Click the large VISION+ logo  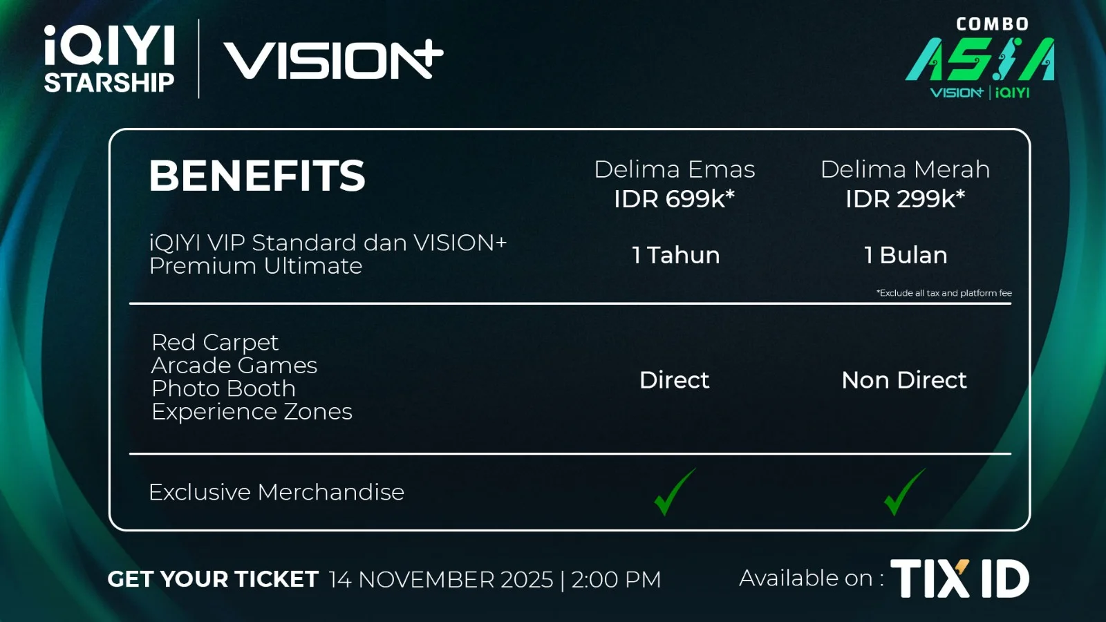pos(332,60)
